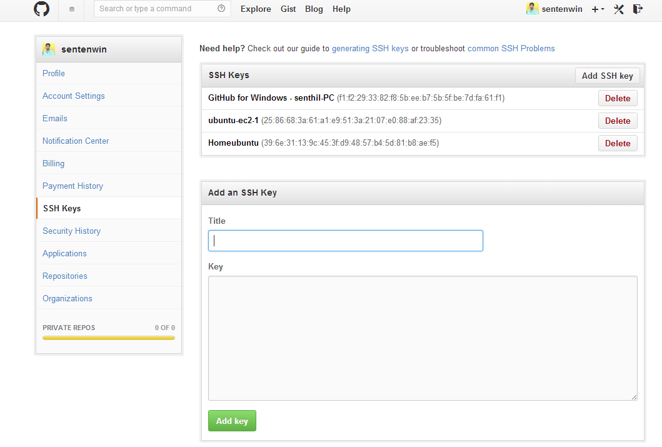
Task: Open the Notification Center settings tab
Action: pyautogui.click(x=76, y=141)
